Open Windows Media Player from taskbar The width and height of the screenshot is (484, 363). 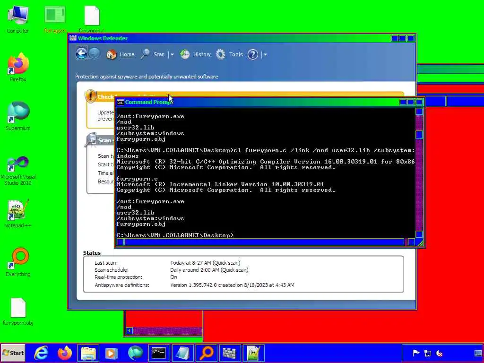[112, 353]
